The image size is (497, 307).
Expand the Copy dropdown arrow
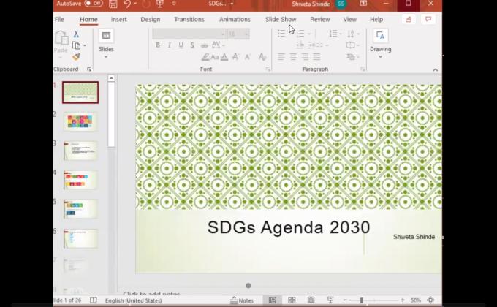[85, 45]
